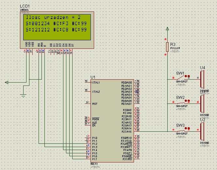Toggle SW3 using its left red actuator dot
The height and width of the screenshot is (170, 217).
tap(186, 128)
